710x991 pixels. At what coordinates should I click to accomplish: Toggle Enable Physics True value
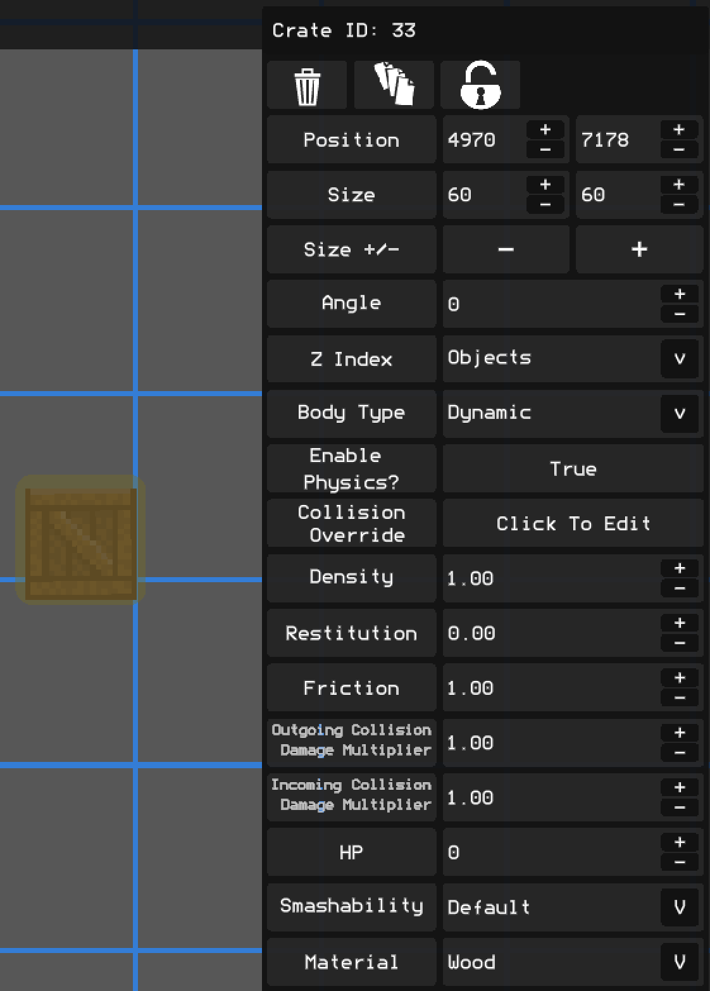point(573,469)
